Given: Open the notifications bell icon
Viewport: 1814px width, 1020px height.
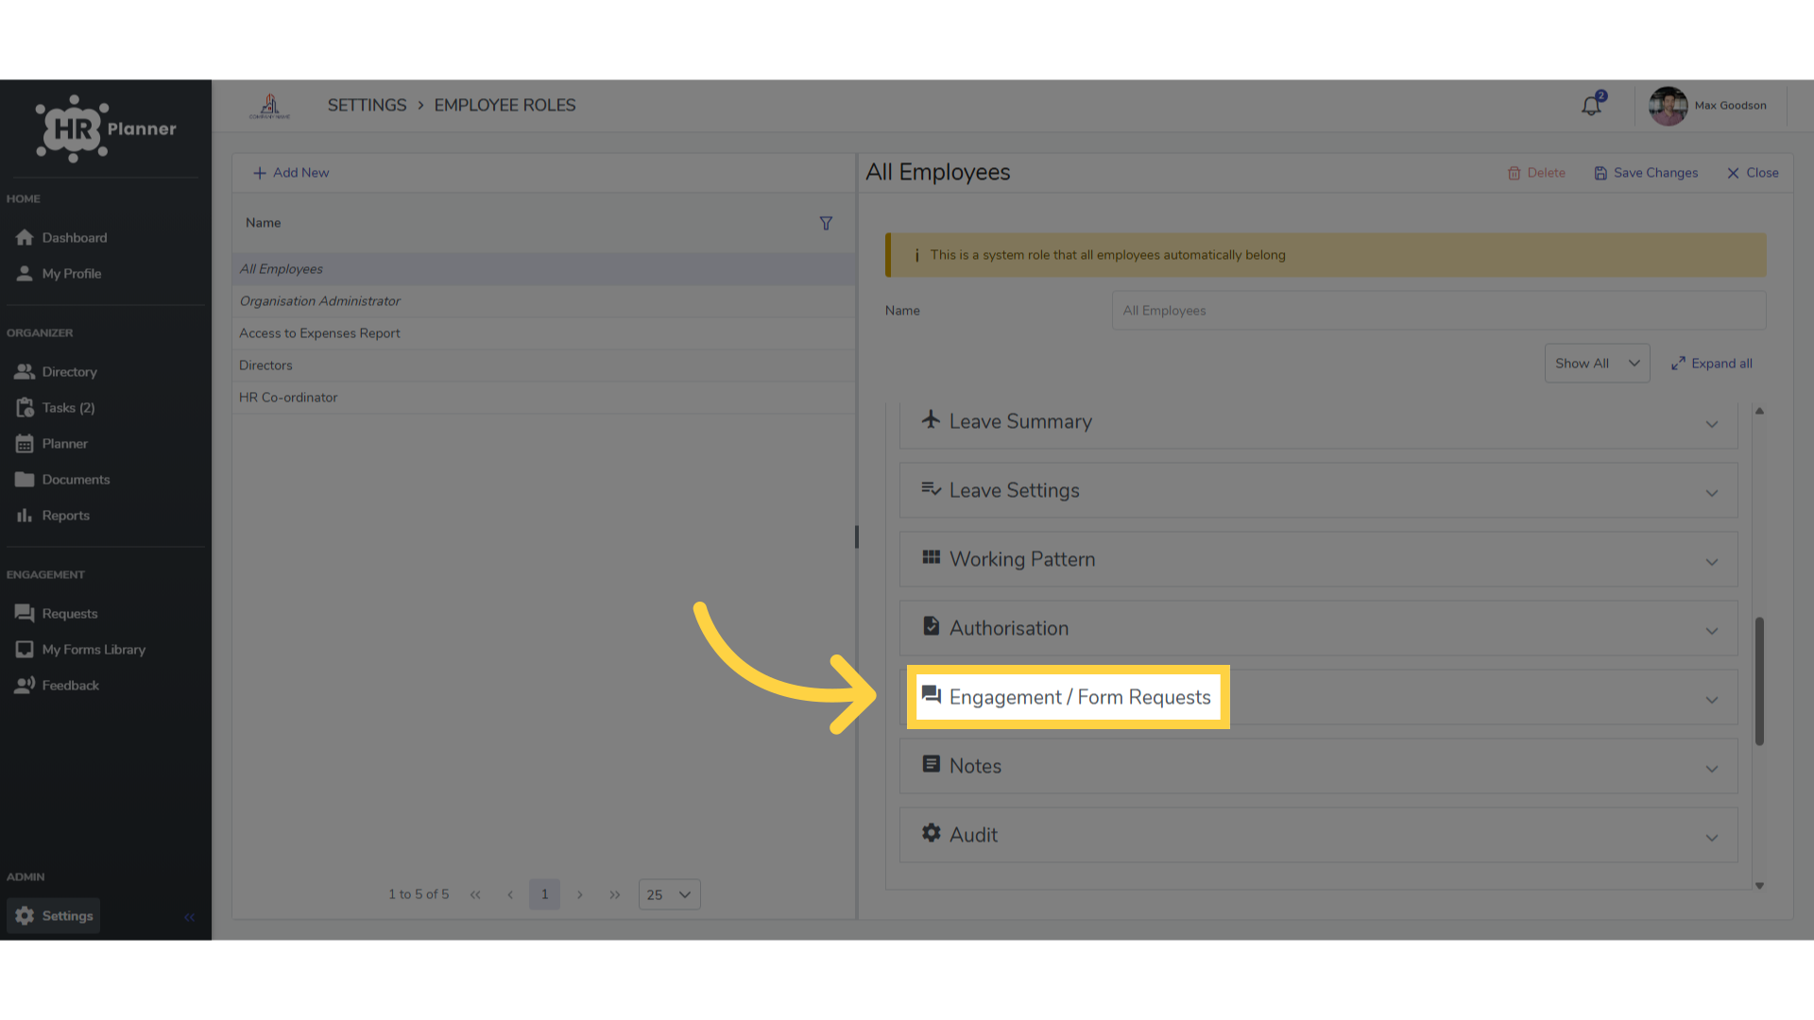Looking at the screenshot, I should (x=1592, y=106).
